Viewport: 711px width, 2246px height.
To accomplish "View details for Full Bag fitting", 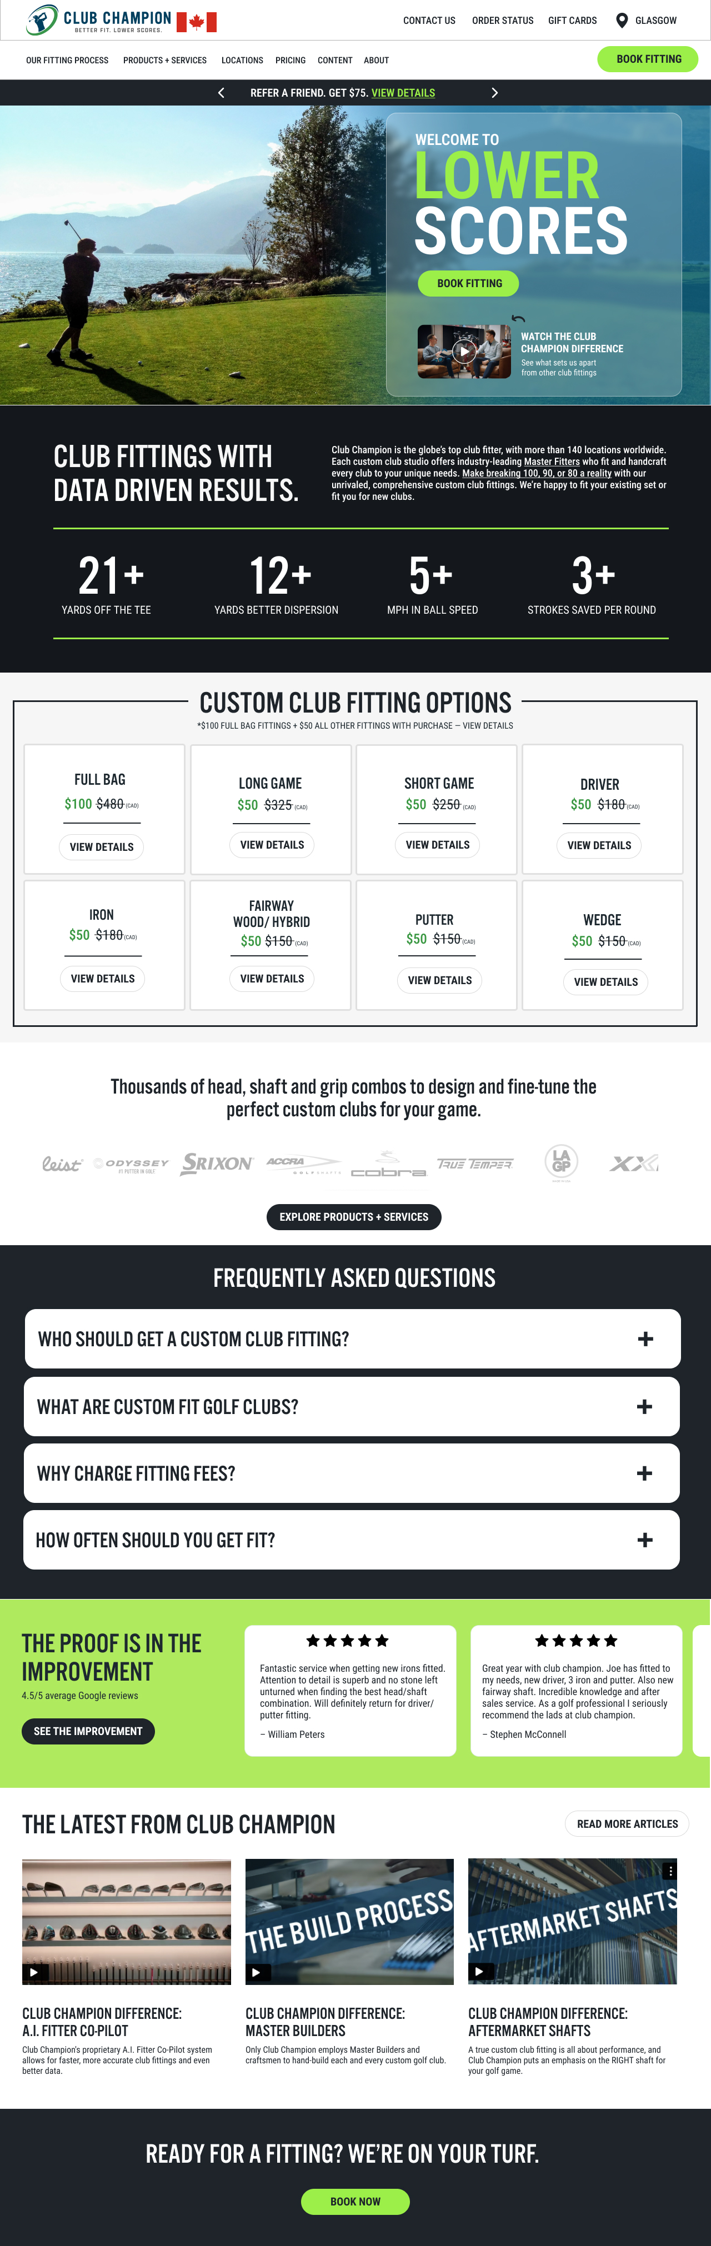I will 101,846.
